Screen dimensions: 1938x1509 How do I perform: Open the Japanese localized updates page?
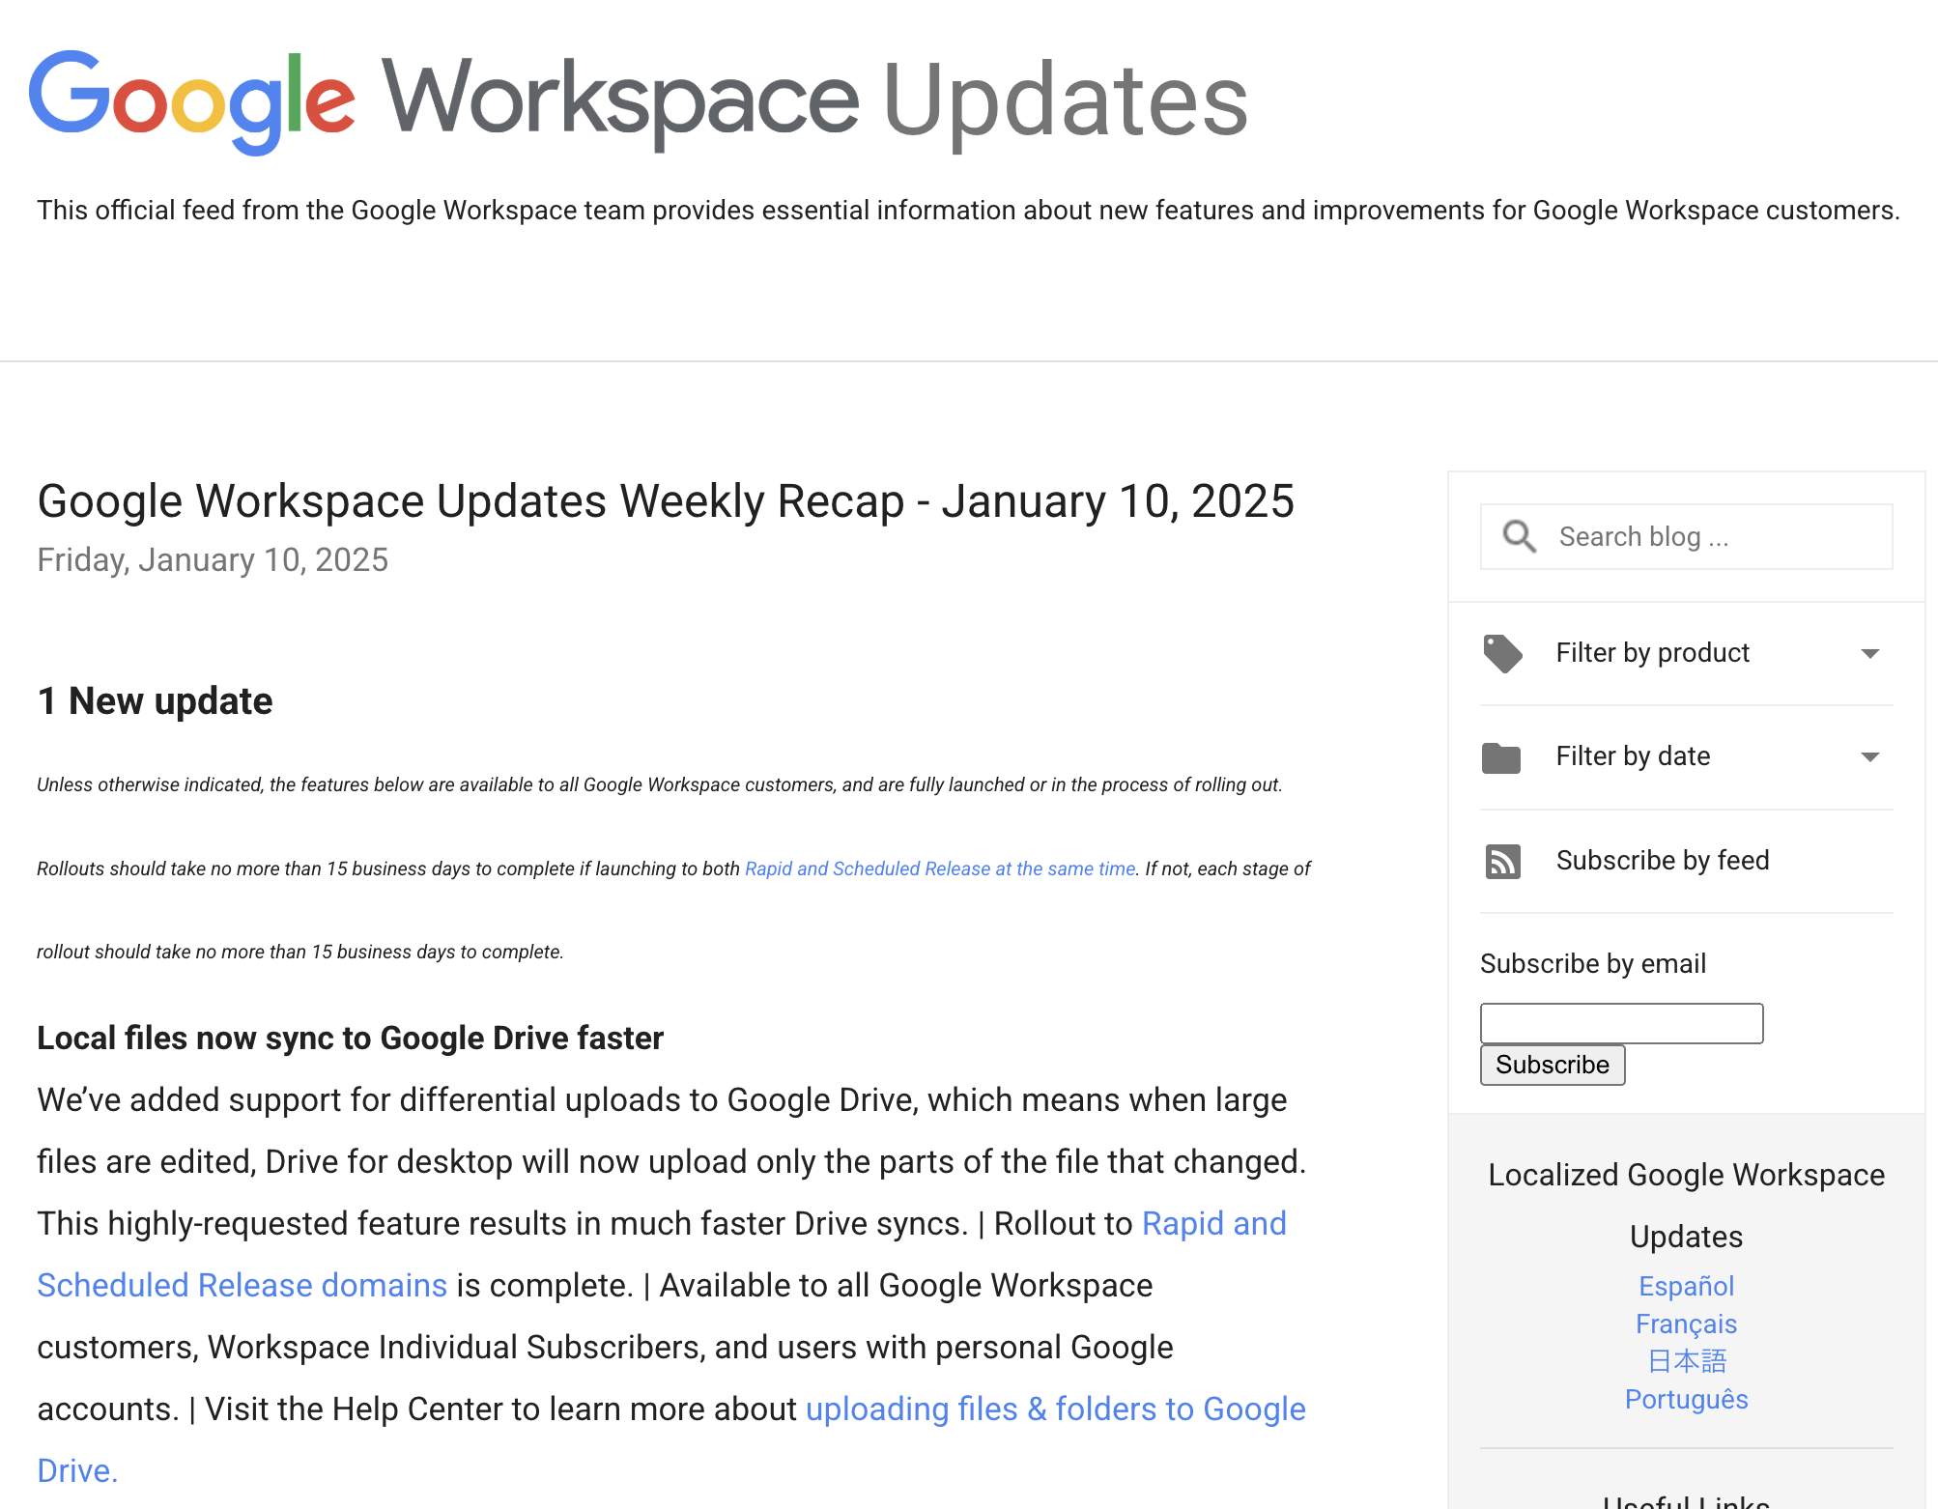[x=1686, y=1361]
